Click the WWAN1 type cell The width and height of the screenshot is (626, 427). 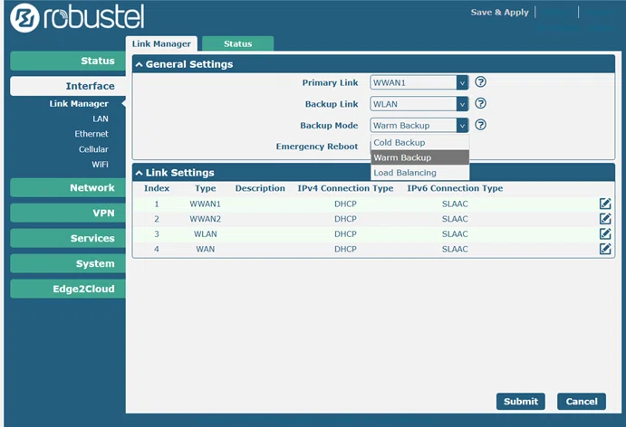[x=206, y=204]
